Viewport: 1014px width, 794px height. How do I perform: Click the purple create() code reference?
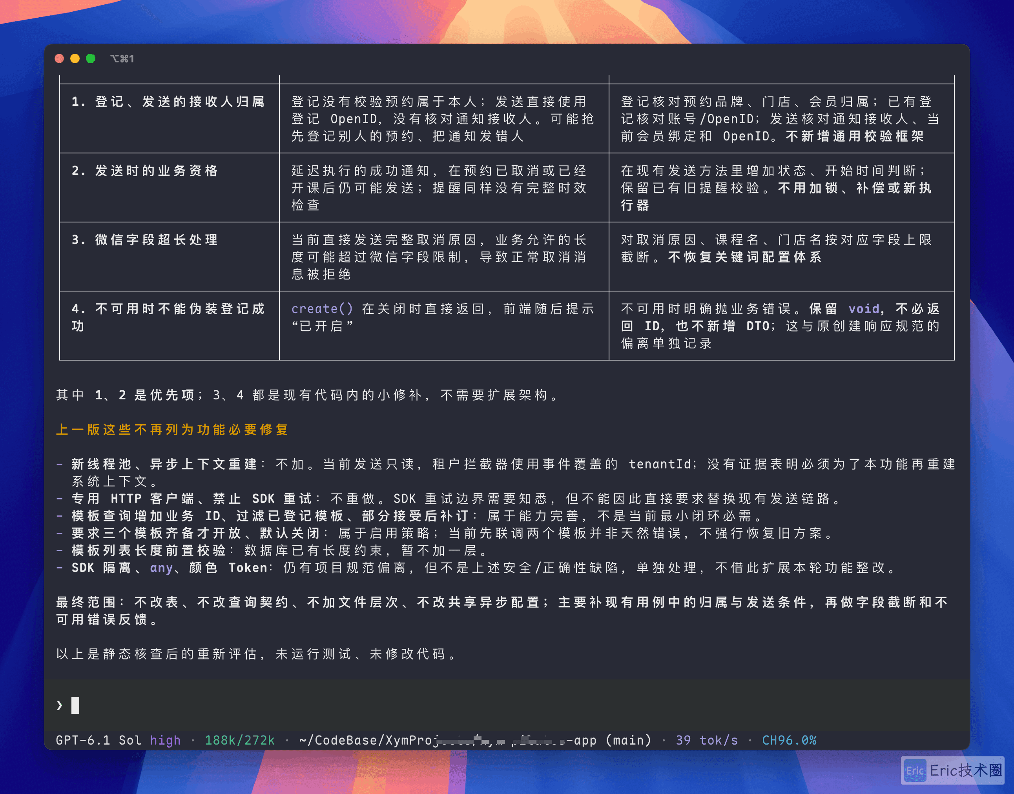click(322, 309)
